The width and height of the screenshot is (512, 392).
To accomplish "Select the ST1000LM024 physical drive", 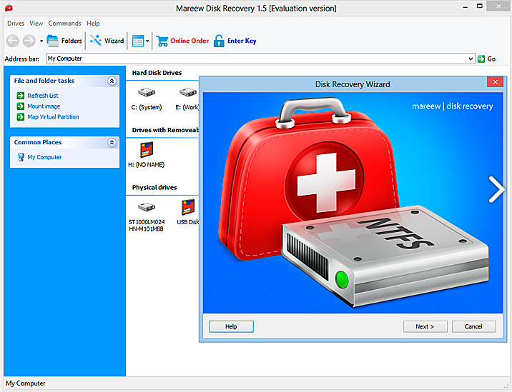I will 147,208.
